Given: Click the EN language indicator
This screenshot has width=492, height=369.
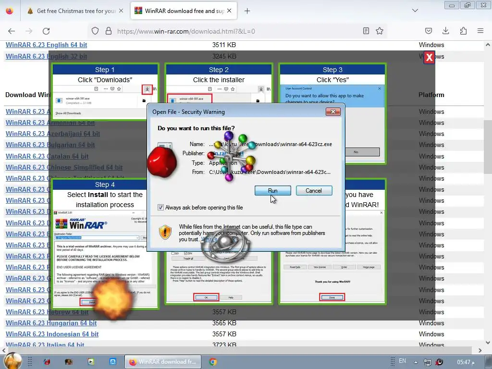Looking at the screenshot, I should pyautogui.click(x=402, y=361).
